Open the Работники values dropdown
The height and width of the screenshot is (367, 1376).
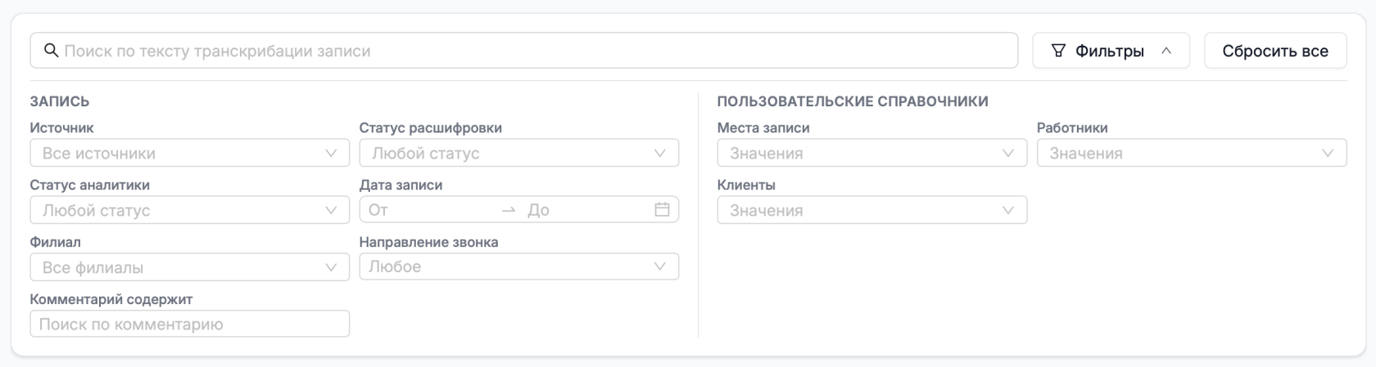[1192, 153]
